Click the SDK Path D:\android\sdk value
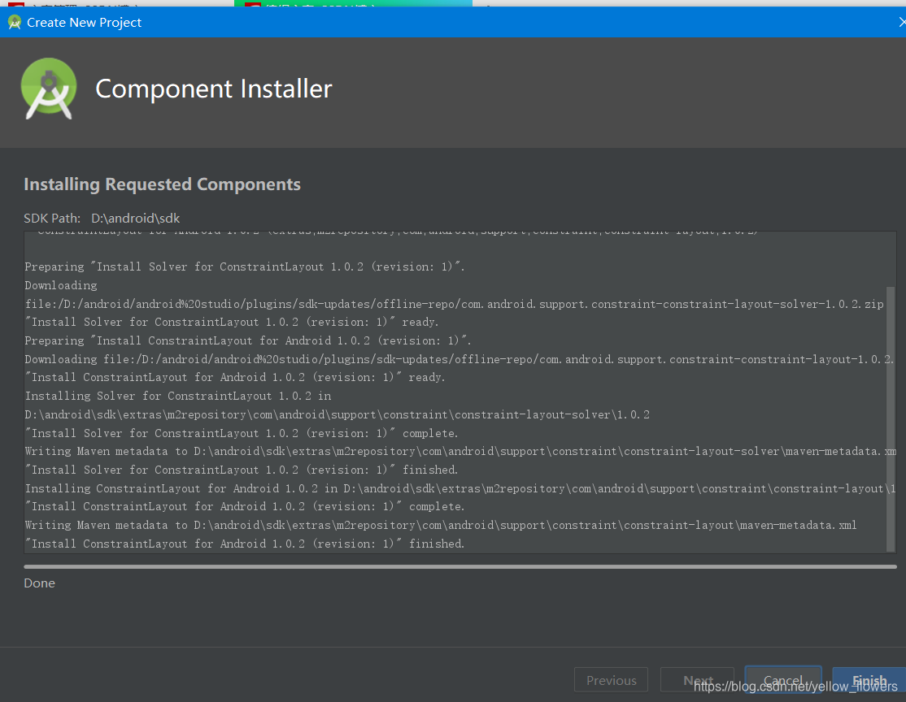Image resolution: width=906 pixels, height=702 pixels. click(x=135, y=219)
